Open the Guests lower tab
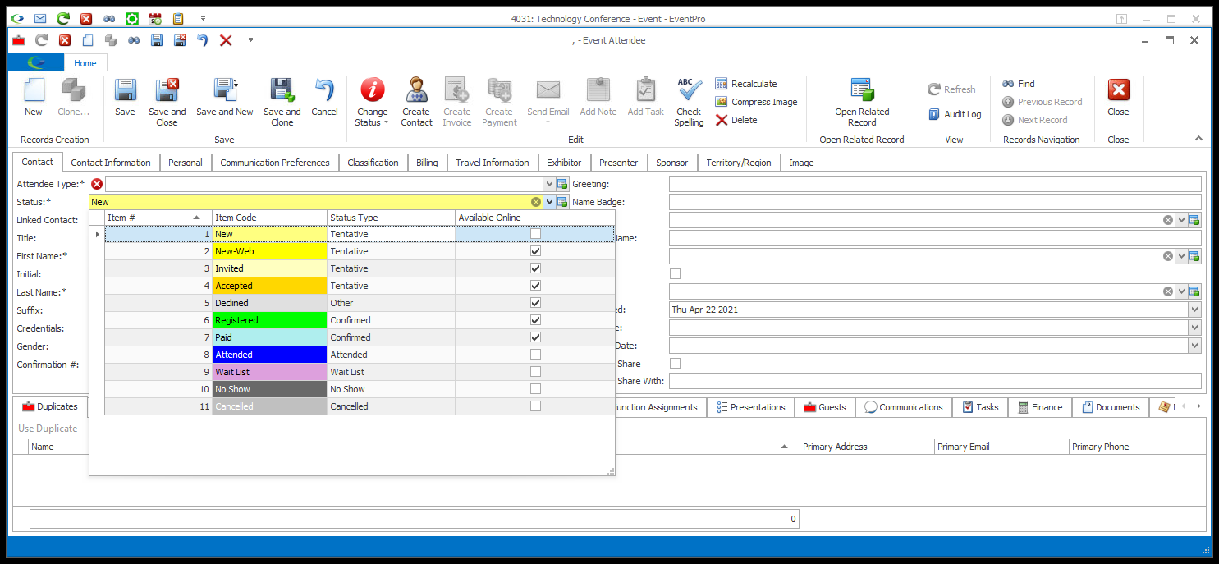 click(x=825, y=407)
